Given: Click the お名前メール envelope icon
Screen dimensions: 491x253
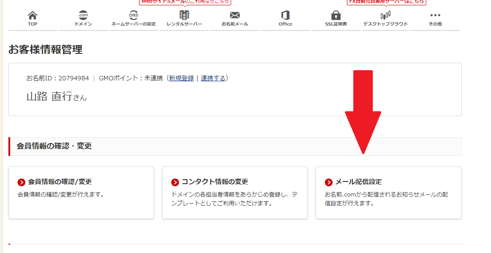Looking at the screenshot, I should (235, 15).
